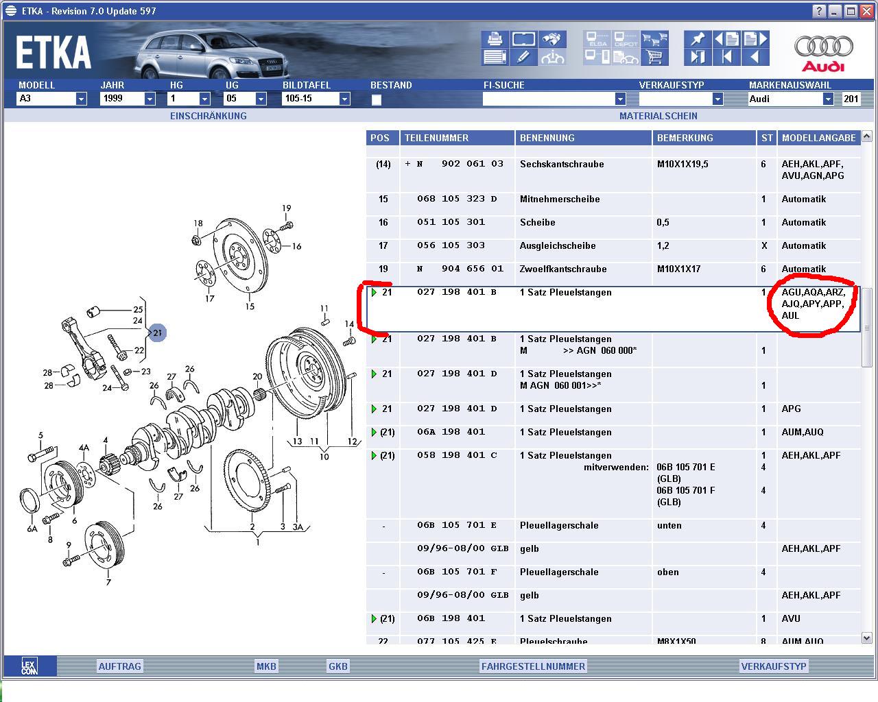The height and width of the screenshot is (702, 878).
Task: Click the GKB button
Action: 338,666
